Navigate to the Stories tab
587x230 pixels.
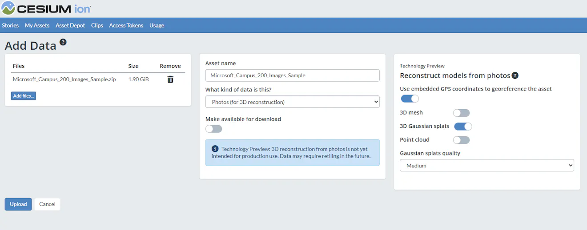coord(10,25)
